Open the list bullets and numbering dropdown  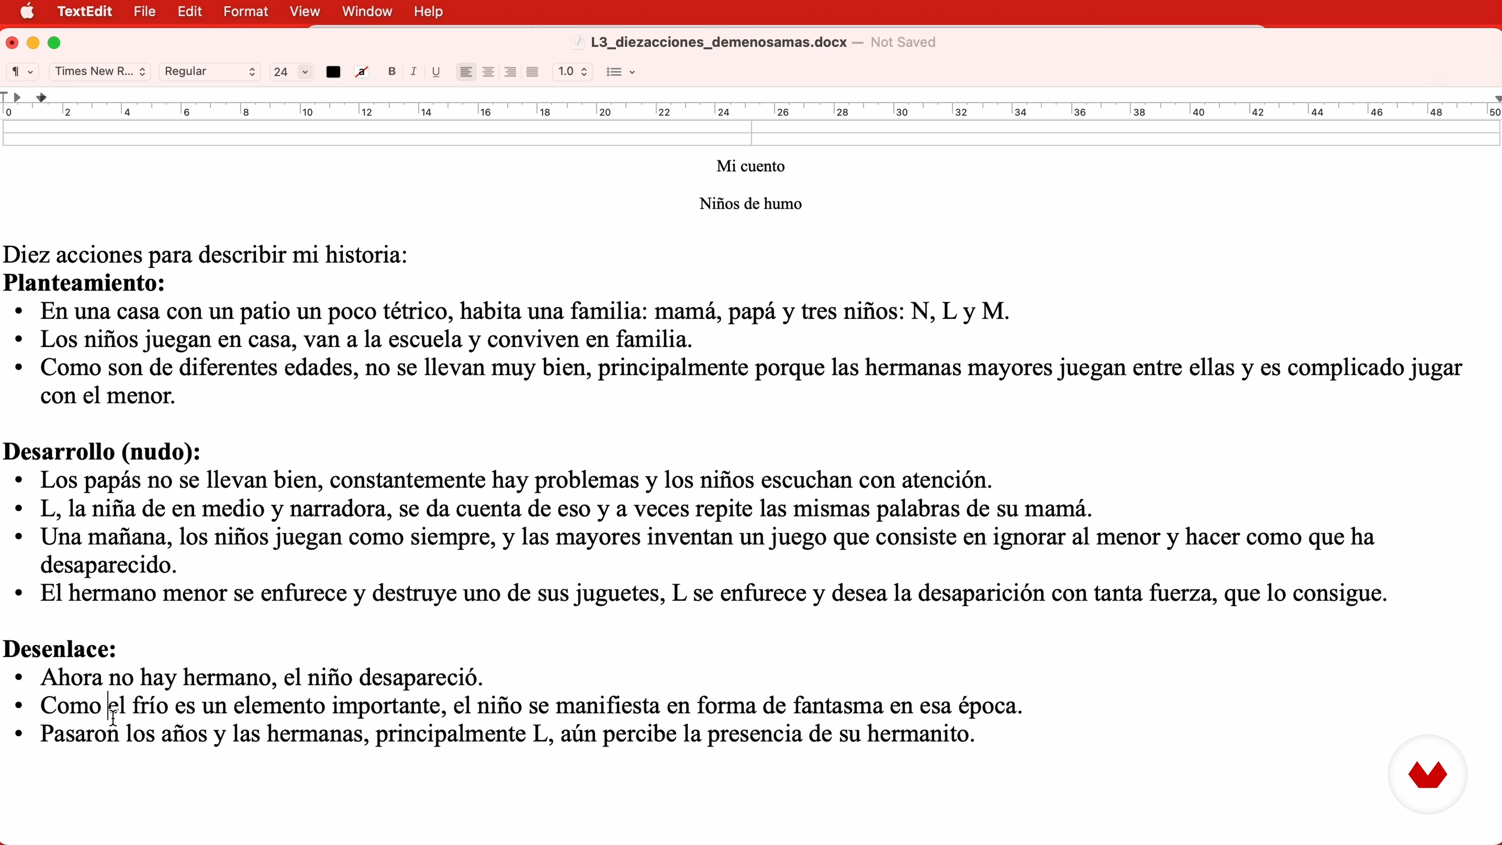tap(620, 72)
